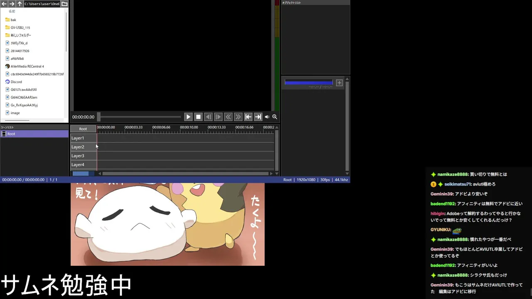Select the Layer2 header

(83, 147)
